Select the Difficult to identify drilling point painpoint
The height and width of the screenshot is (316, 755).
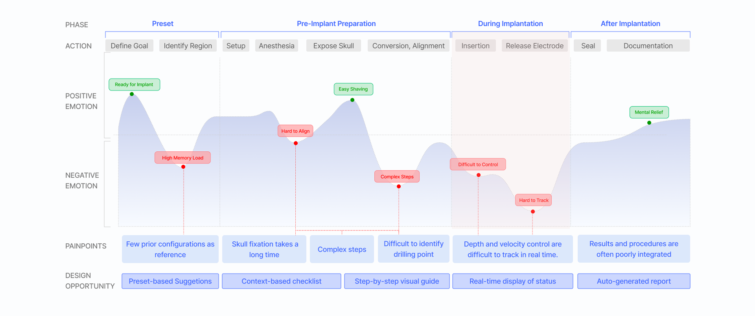coord(413,249)
